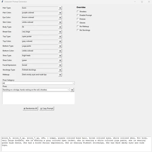
Task: Click the Copy Prompt button
Action: click(x=47, y=108)
